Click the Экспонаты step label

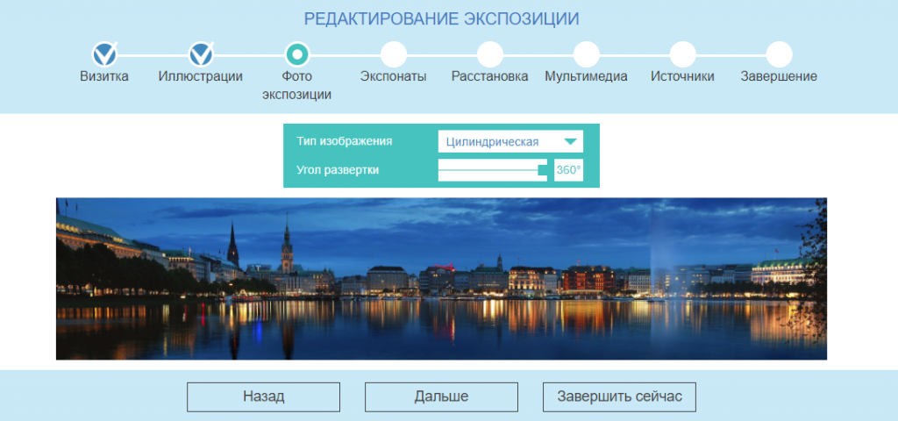point(394,76)
